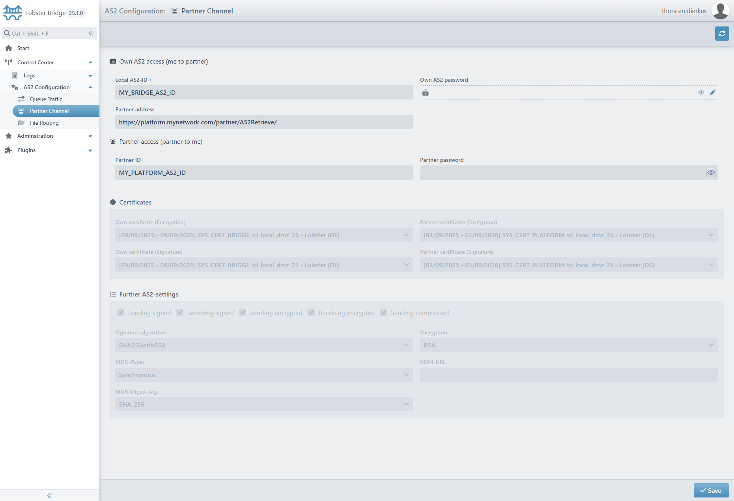Screen dimensions: 734x501
Task: Click the Partner address input field
Action: [x=264, y=122]
